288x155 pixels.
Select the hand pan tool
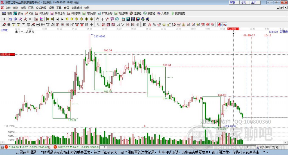pyautogui.click(x=98, y=19)
